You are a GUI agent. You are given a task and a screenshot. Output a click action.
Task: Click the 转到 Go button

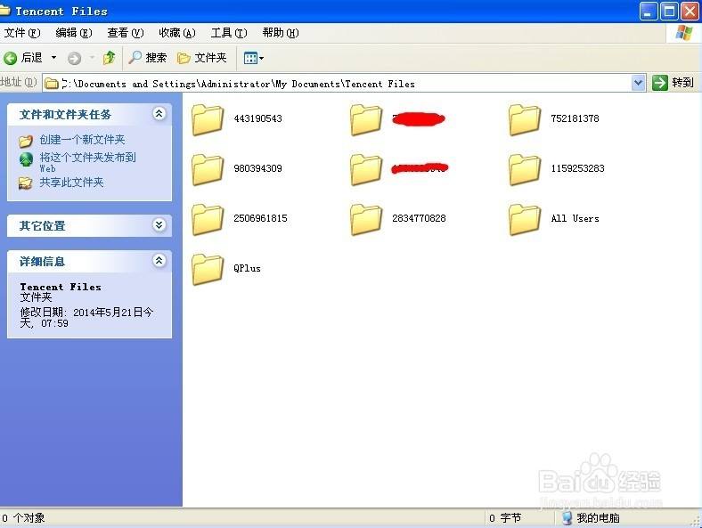click(x=673, y=83)
